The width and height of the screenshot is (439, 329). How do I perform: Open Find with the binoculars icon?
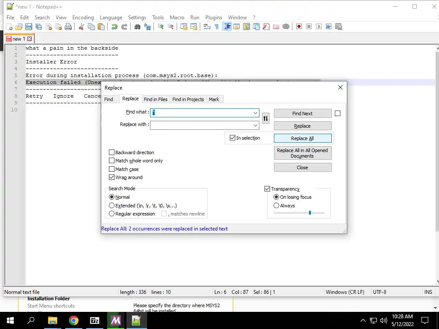pyautogui.click(x=137, y=27)
